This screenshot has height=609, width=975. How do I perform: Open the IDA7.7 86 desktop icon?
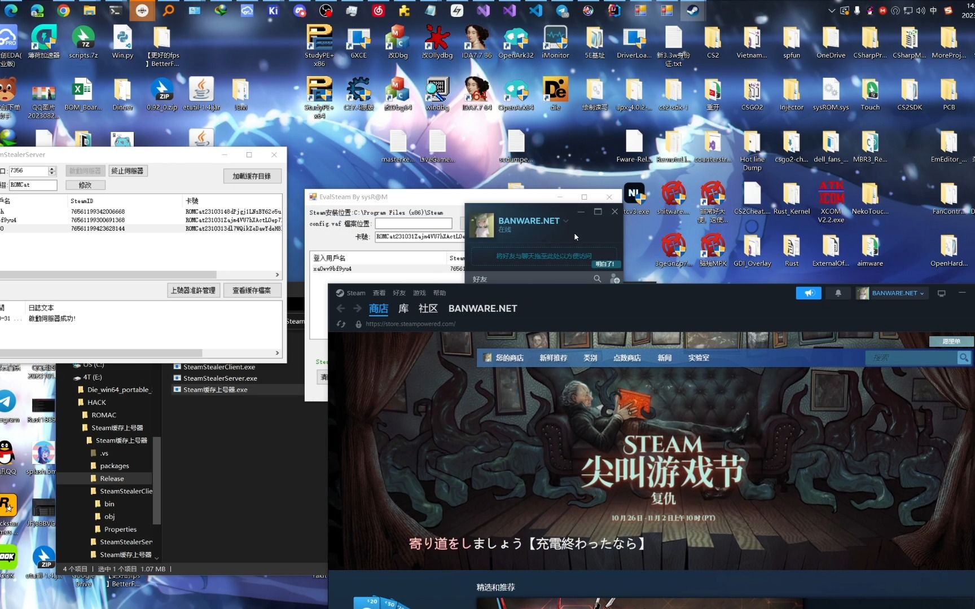click(477, 41)
